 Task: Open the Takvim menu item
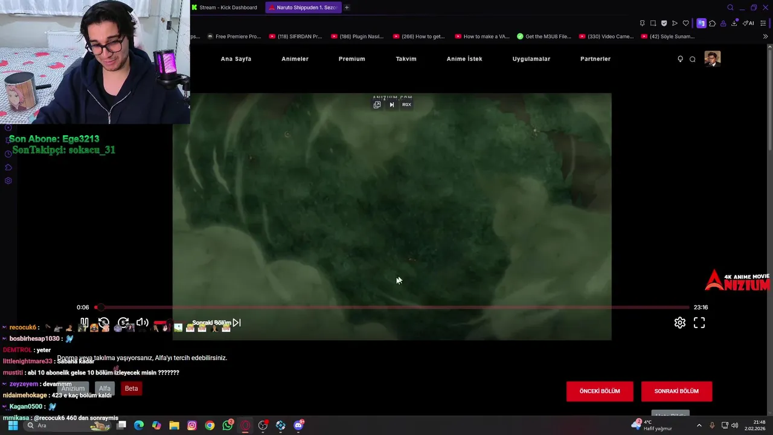[406, 59]
